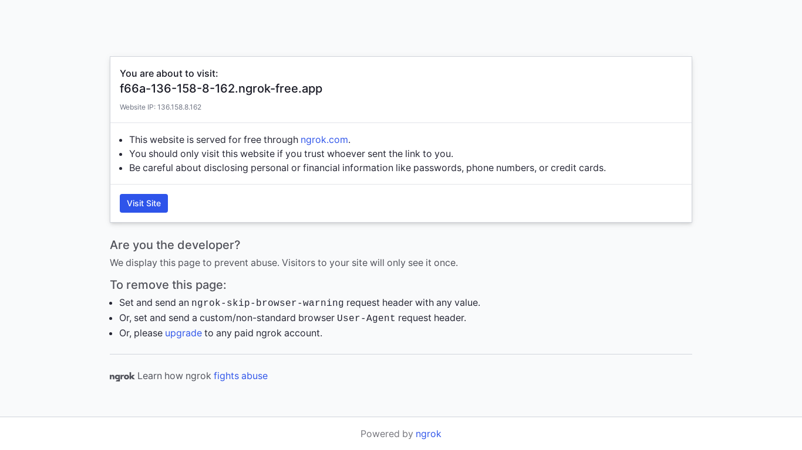Click the Website IP: 136.158.8.162 text
802x450 pixels.
coord(160,107)
